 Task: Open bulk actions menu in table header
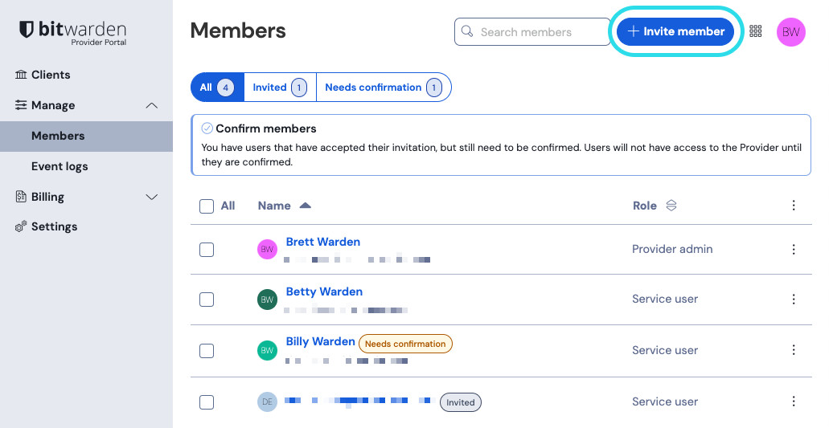(x=793, y=206)
